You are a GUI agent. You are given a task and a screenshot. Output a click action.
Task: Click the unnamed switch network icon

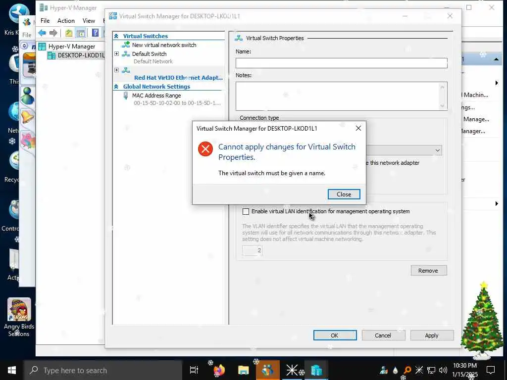pyautogui.click(x=126, y=70)
